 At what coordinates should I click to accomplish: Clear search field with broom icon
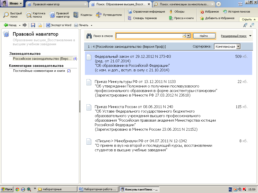(184, 36)
